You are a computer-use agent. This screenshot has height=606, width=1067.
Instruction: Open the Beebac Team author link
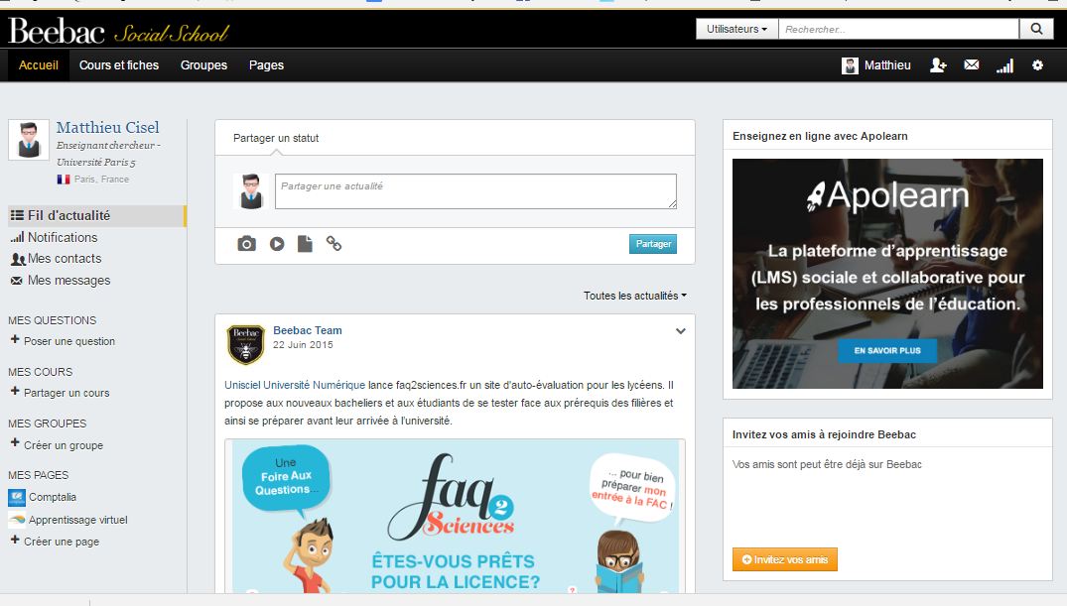click(x=308, y=330)
